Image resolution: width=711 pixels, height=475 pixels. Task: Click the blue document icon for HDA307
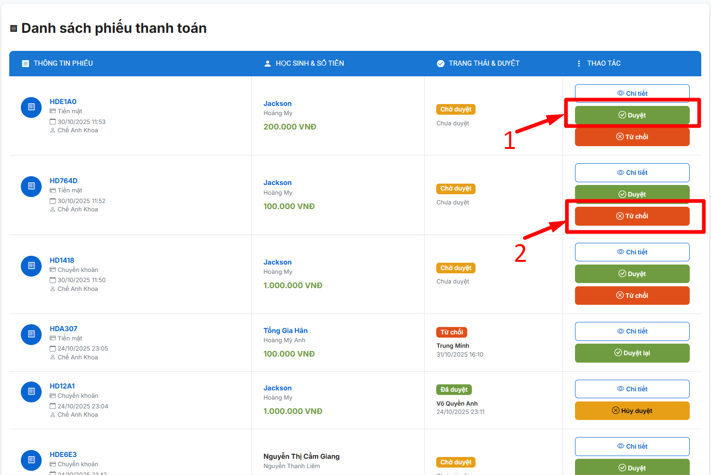[31, 334]
